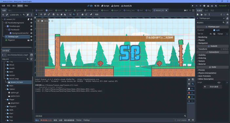230x123 pixels.
Task: Hide the BackgroundColorFor node
Action: click(x=31, y=33)
